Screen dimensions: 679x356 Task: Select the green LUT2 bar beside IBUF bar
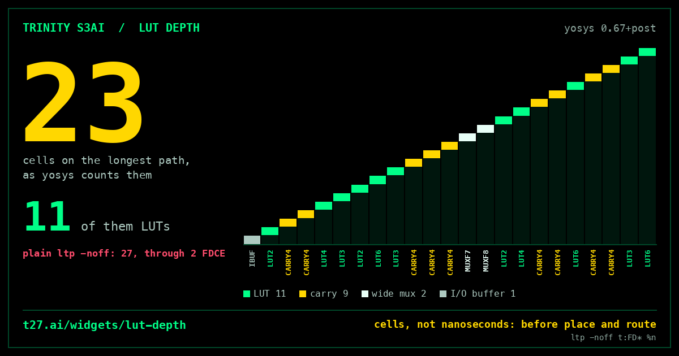tap(270, 236)
